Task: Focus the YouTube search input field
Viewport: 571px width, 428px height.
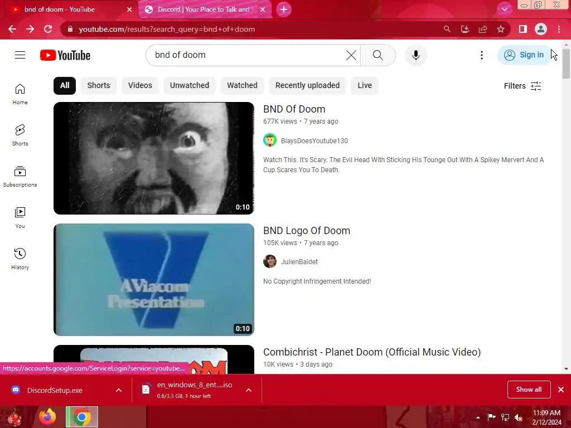Action: (248, 55)
